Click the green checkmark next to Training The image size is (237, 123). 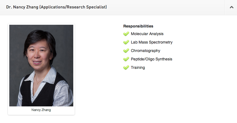[x=126, y=67]
